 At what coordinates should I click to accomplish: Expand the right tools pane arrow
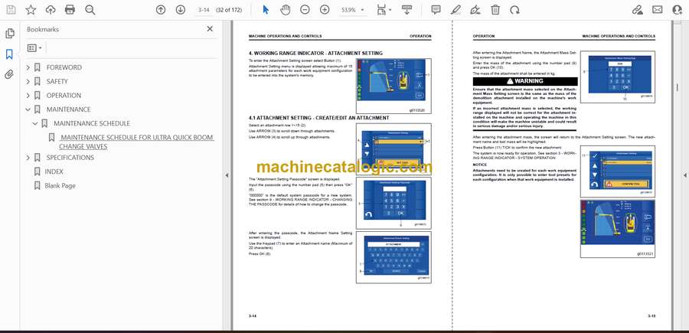(684, 175)
